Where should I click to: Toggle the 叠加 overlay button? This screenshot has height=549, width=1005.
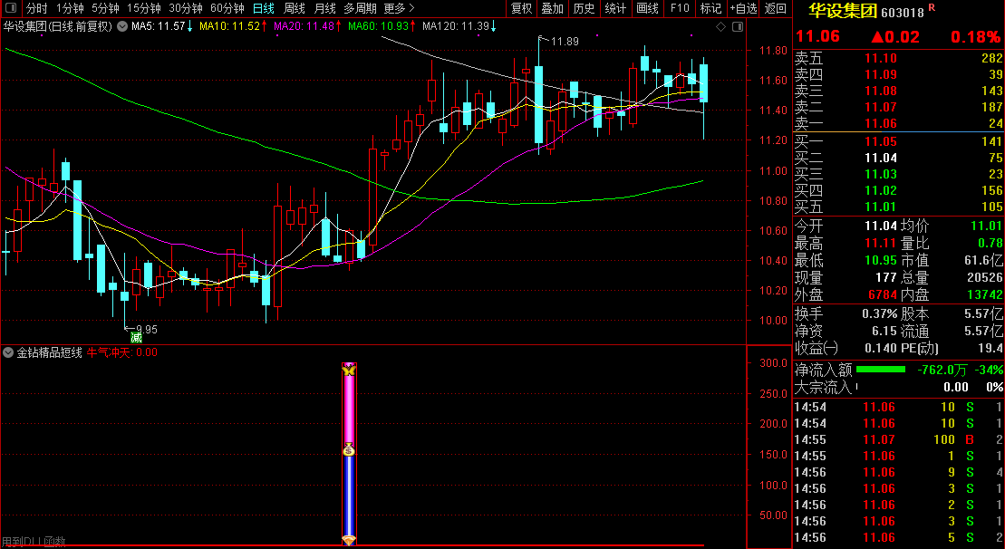tap(552, 8)
